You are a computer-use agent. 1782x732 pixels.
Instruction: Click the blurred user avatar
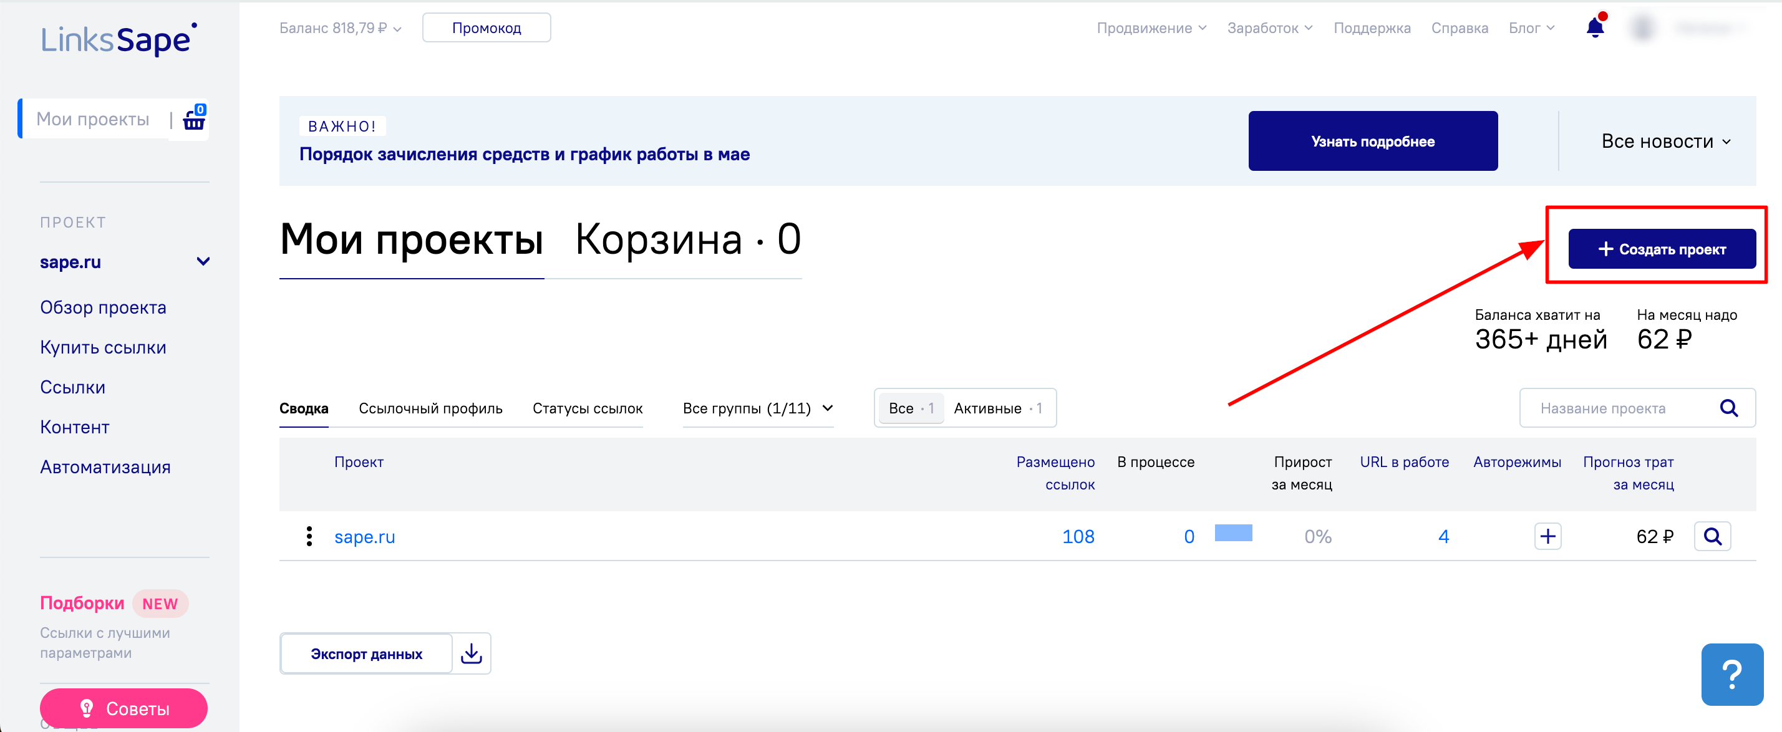pos(1642,27)
